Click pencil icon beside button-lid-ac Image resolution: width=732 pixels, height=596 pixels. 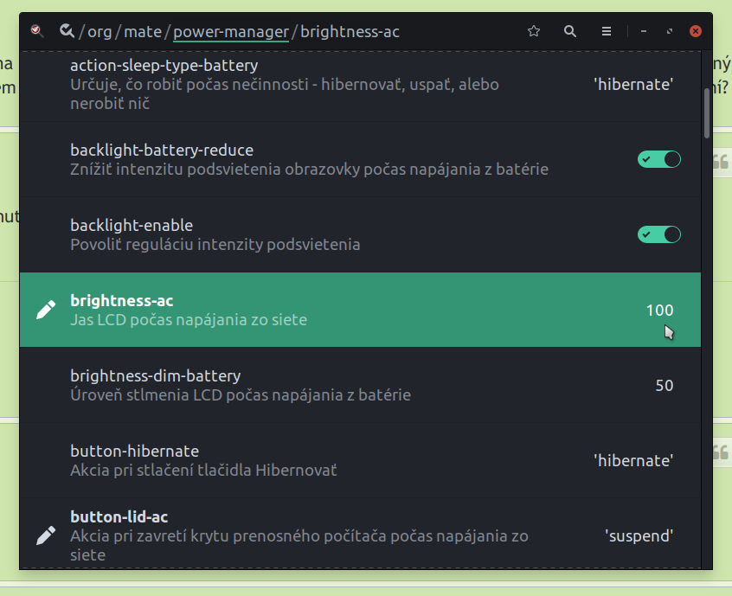coord(45,535)
